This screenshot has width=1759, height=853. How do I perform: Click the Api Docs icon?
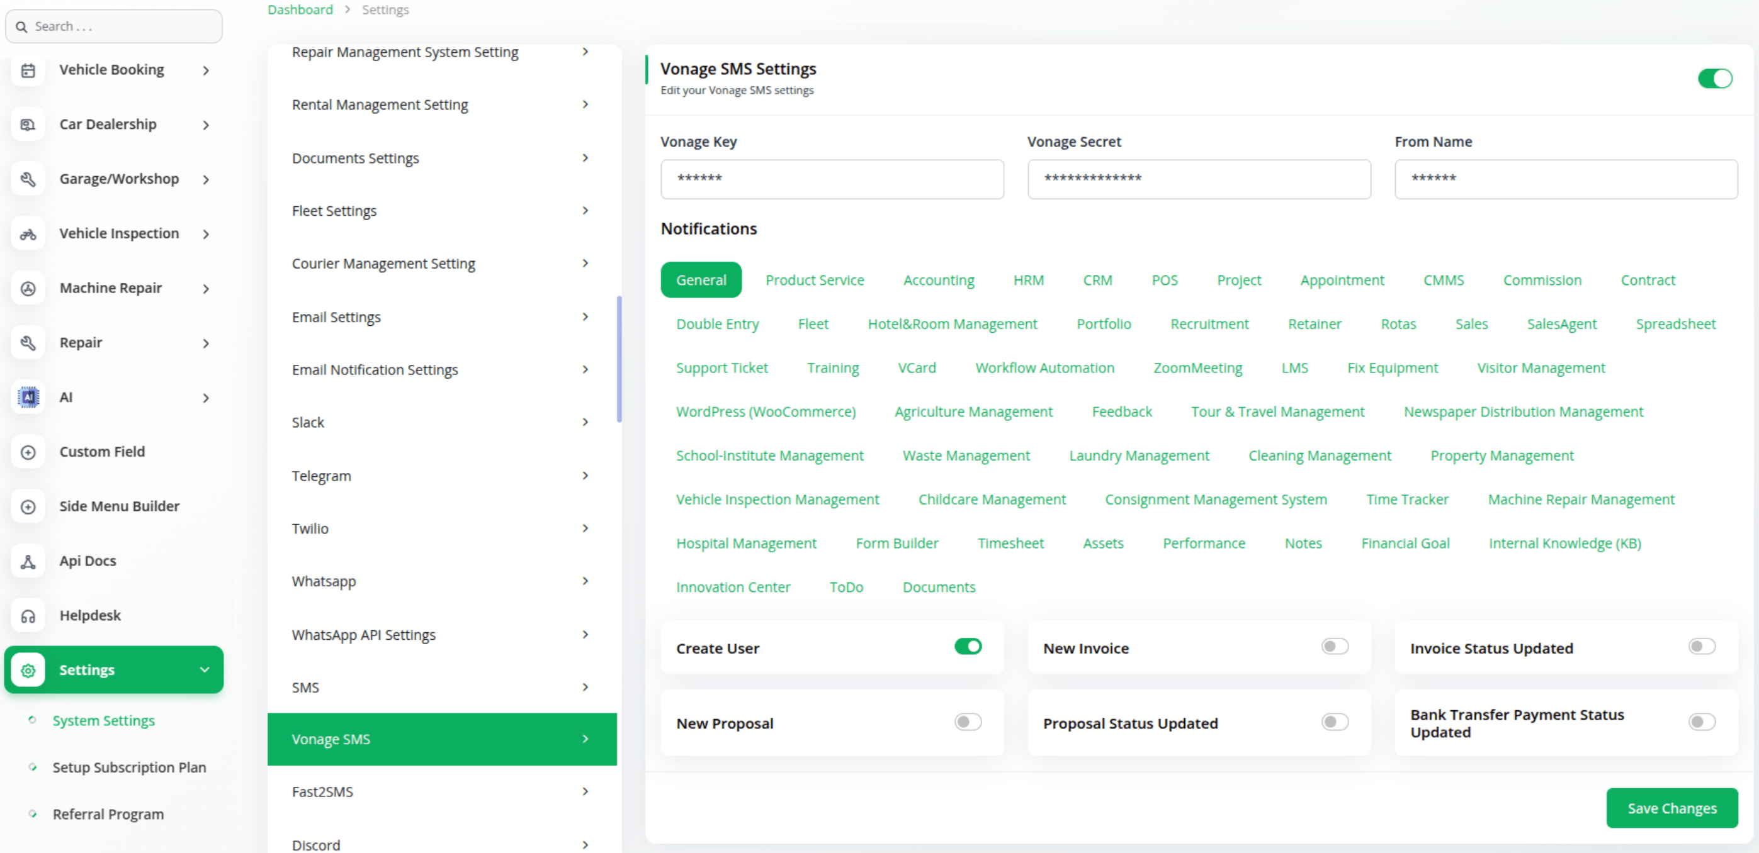pos(28,561)
